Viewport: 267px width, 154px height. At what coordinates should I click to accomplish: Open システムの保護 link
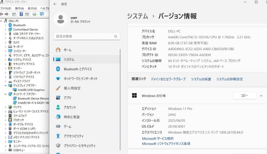tap(201, 79)
